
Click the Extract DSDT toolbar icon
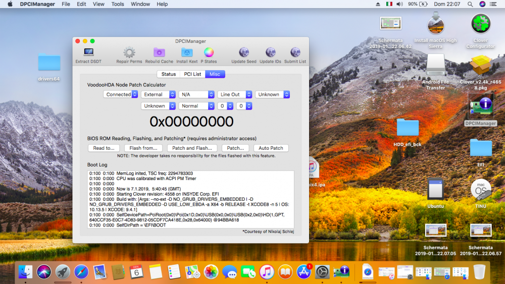click(88, 52)
